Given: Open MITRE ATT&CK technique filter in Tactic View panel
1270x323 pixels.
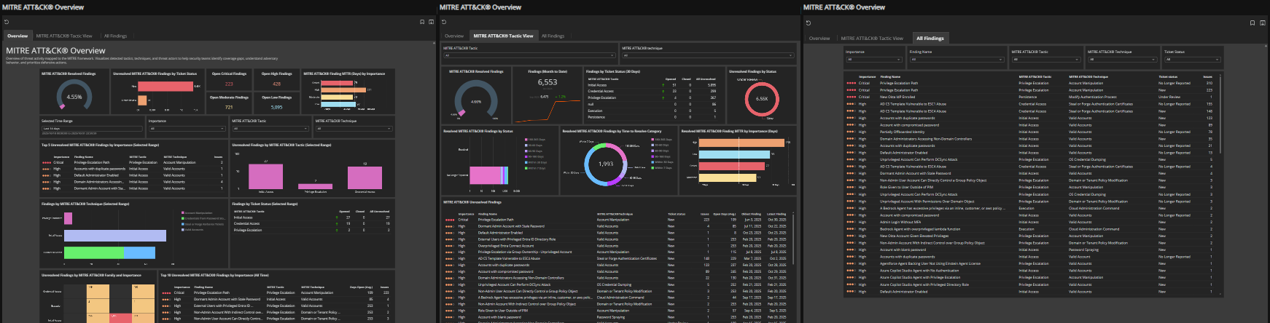Looking at the screenshot, I should (708, 55).
